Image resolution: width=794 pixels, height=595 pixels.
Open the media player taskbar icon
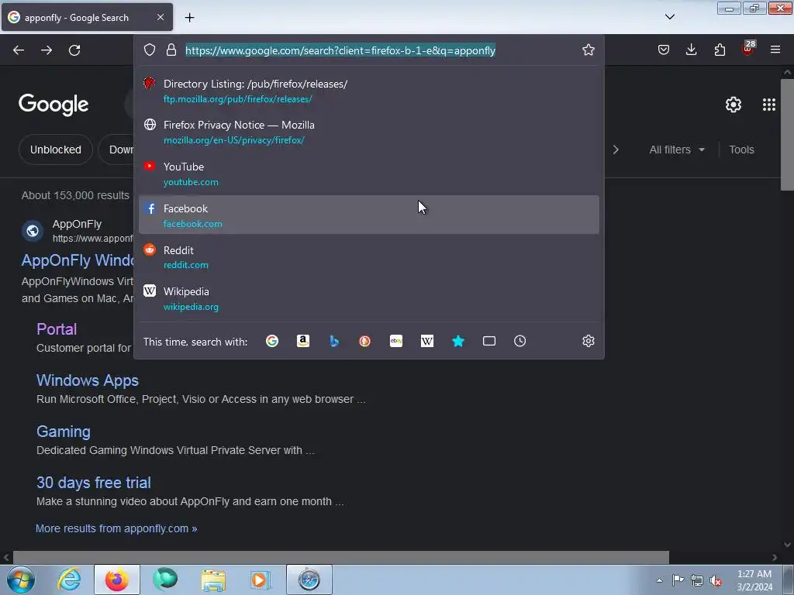click(261, 580)
